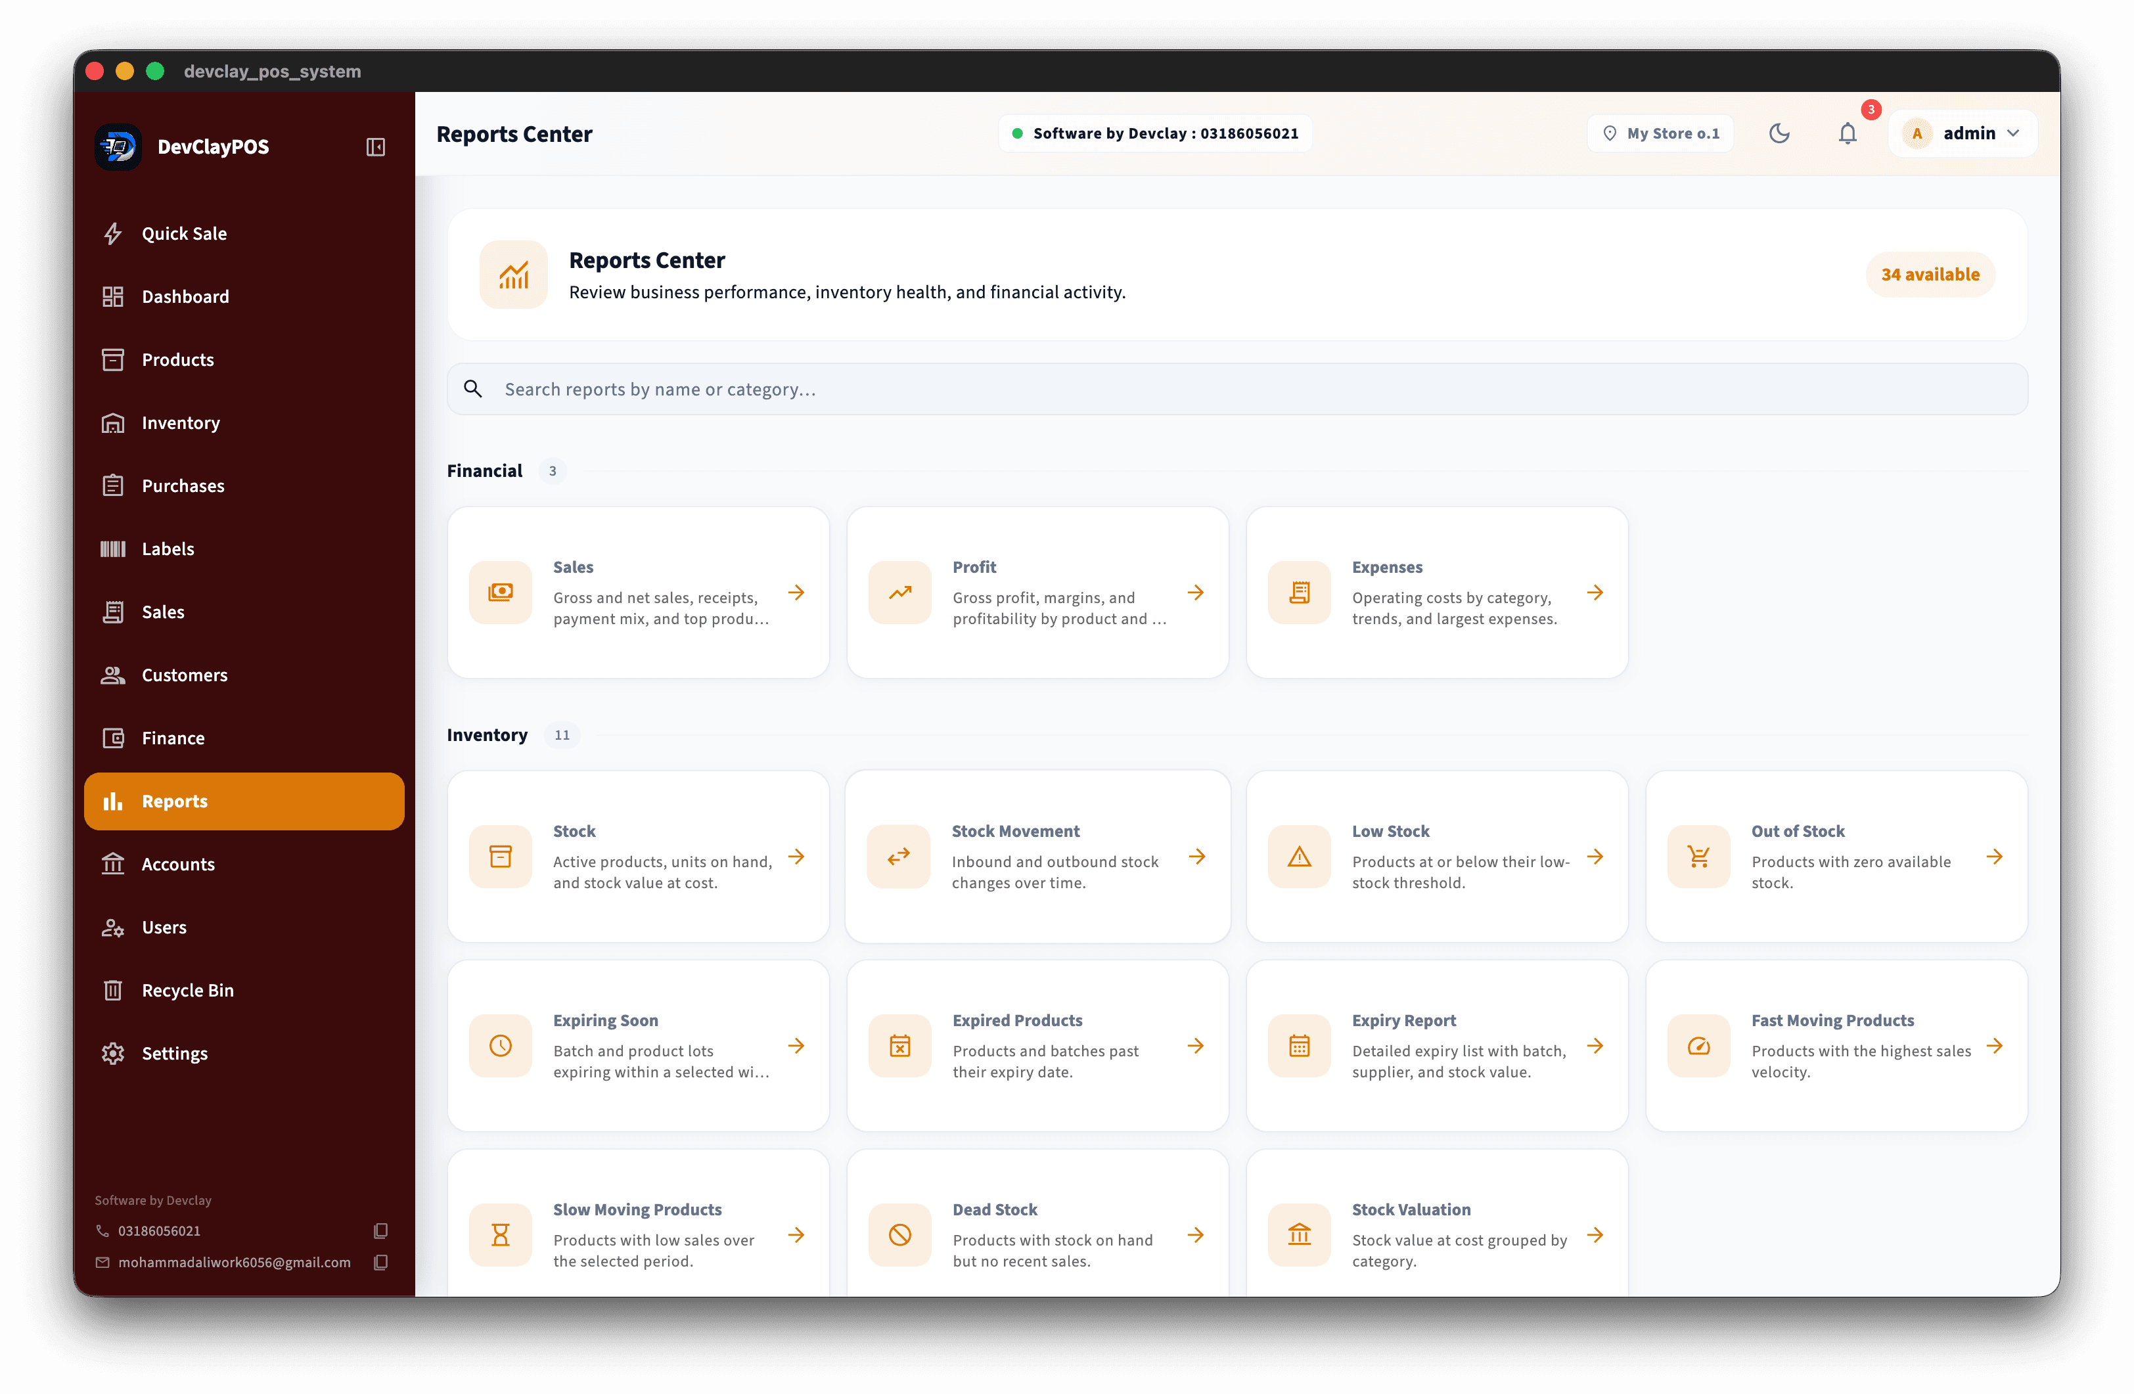
Task: Go to Dashboard in sidebar
Action: (x=243, y=297)
